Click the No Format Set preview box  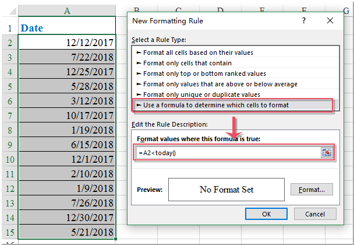coord(226,190)
